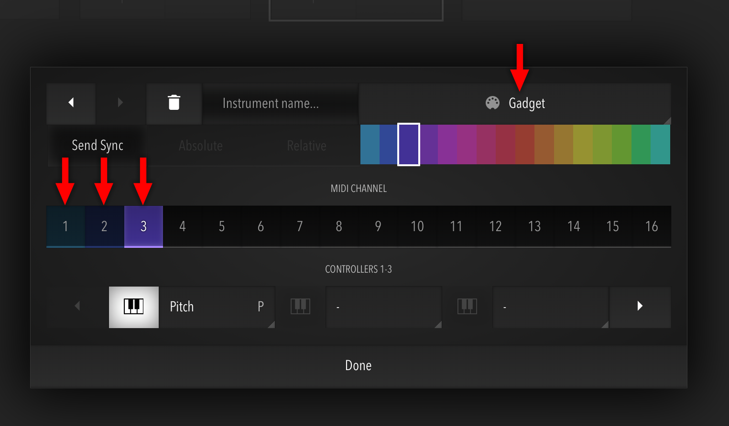The width and height of the screenshot is (729, 426).
Task: Select MIDI channel 5
Action: tap(222, 227)
